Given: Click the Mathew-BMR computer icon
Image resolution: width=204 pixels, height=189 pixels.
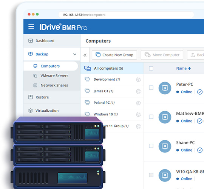Looking at the screenshot, I should [165, 117].
